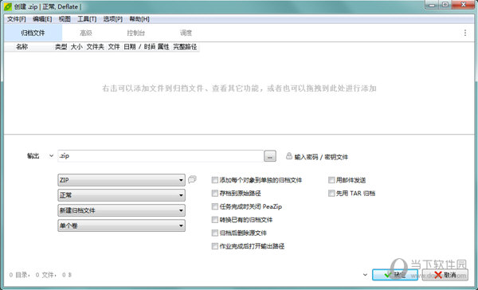Enable 作业完成后打开输出路径 checkbox
This screenshot has width=478, height=290.
[215, 246]
